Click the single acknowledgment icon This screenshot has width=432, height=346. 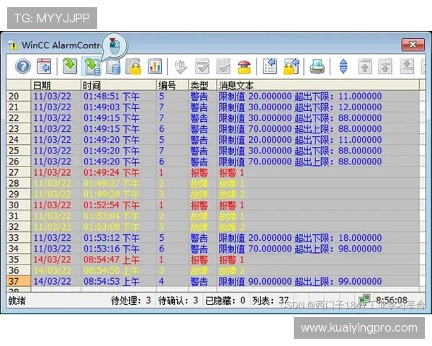click(202, 66)
